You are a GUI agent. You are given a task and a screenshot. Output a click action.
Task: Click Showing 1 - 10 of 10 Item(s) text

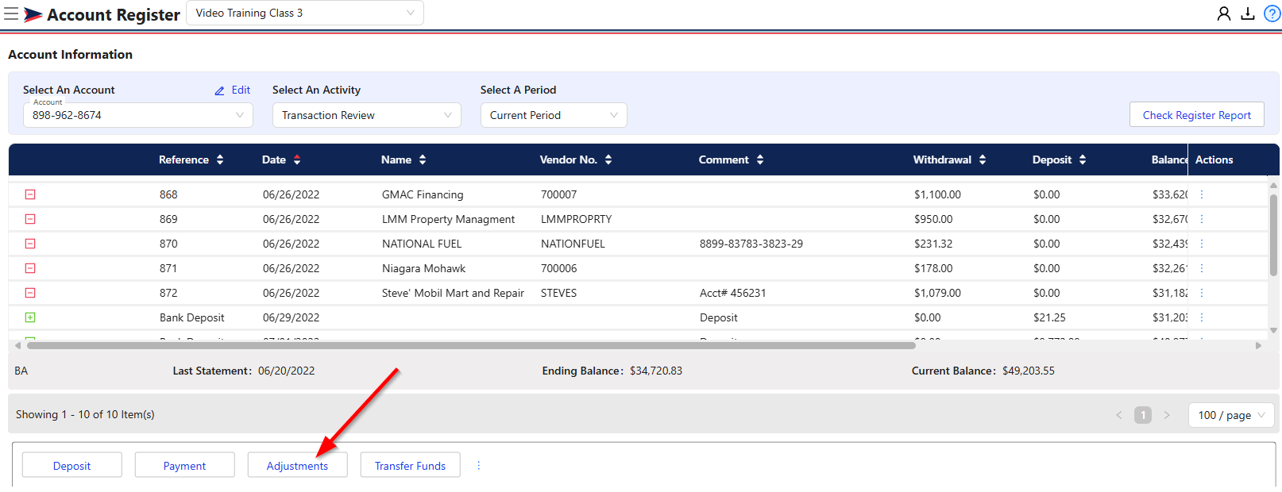pyautogui.click(x=85, y=414)
